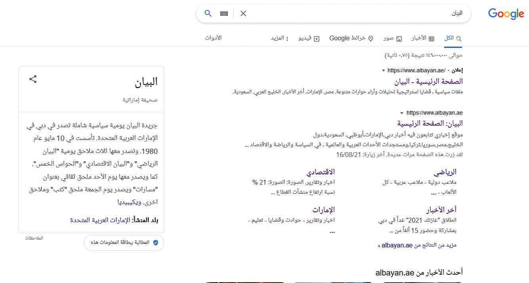Expand the ad URL dropdown arrow
This screenshot has height=283, width=529.
click(x=383, y=71)
